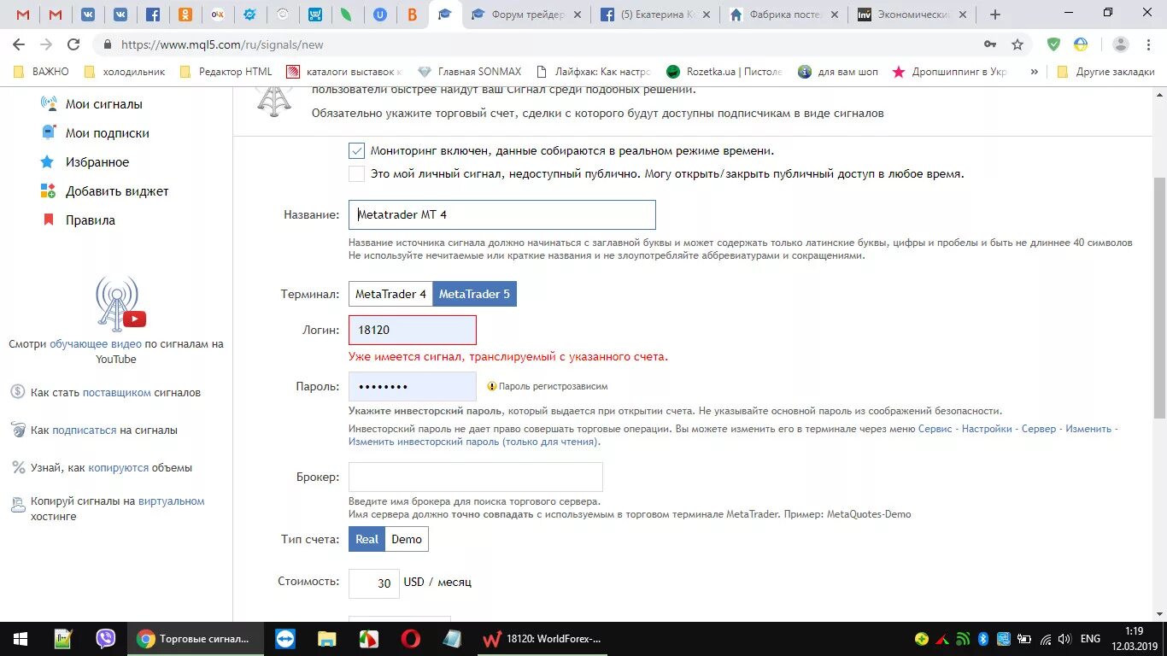
Task: Open the green shield extension
Action: pyautogui.click(x=1053, y=44)
